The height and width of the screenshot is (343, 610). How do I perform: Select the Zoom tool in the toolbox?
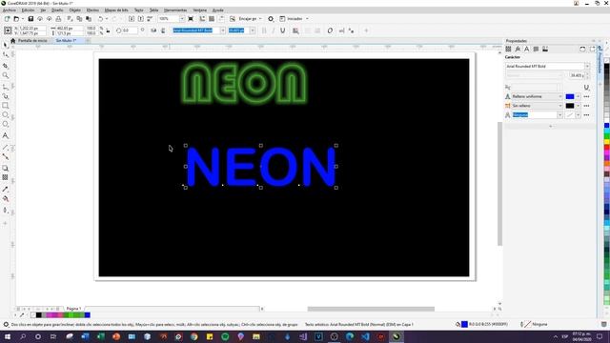pyautogui.click(x=6, y=75)
